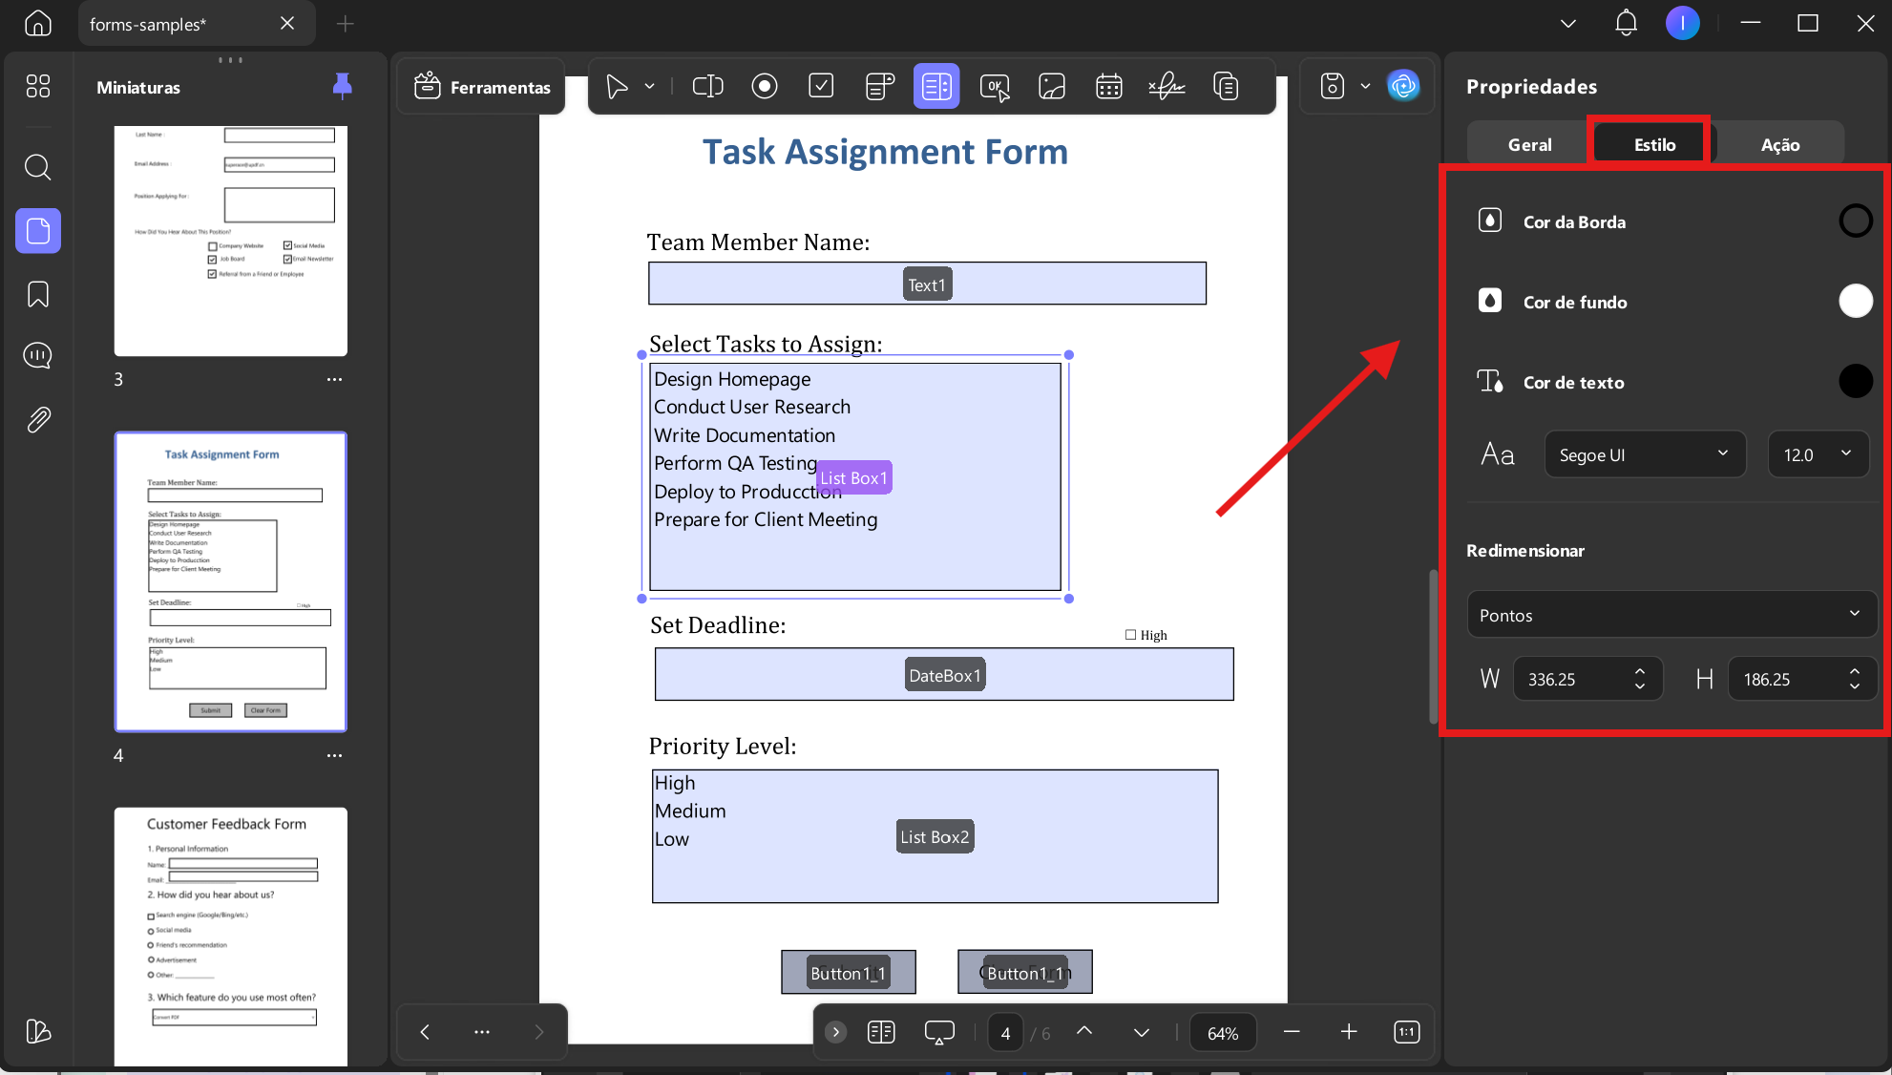The width and height of the screenshot is (1892, 1075).
Task: Choose the date field tool icon
Action: click(x=1108, y=87)
